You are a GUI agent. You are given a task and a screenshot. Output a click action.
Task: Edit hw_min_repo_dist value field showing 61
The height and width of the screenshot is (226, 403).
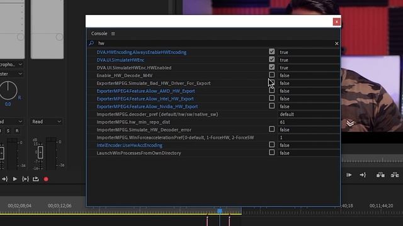point(309,122)
